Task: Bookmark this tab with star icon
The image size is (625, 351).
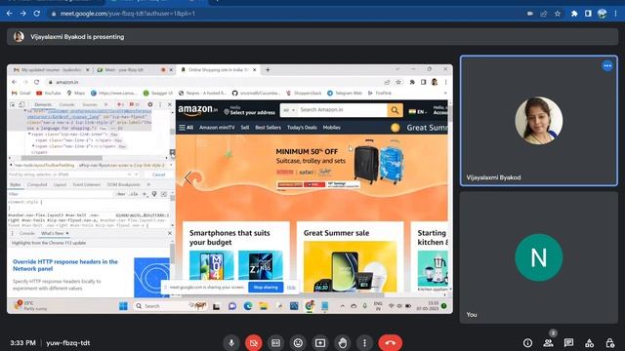Action: click(558, 14)
